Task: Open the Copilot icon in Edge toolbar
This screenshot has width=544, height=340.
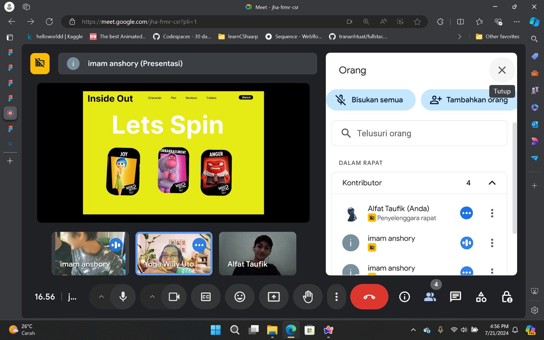Action: tap(534, 22)
